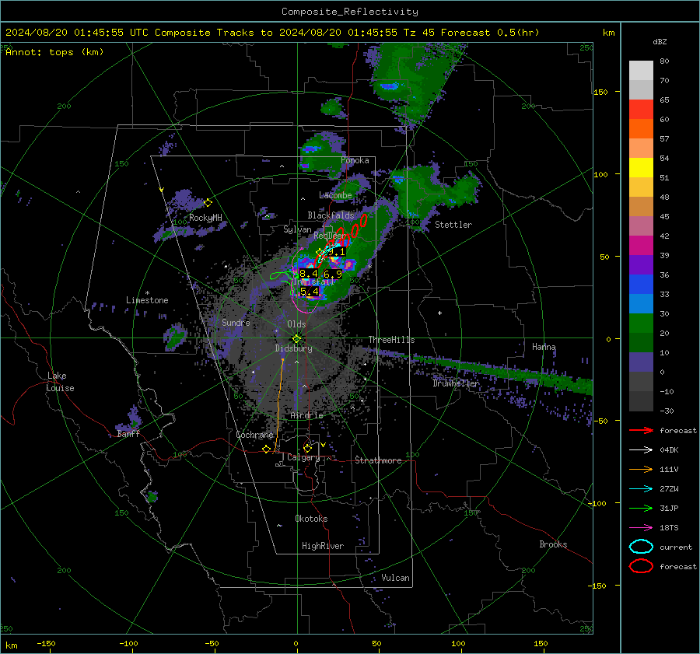Click the Drumheller label
Screen dimensions: 700x654
click(456, 383)
